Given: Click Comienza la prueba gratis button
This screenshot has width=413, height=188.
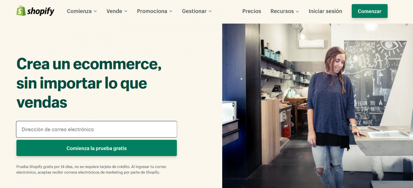Looking at the screenshot, I should tap(97, 148).
